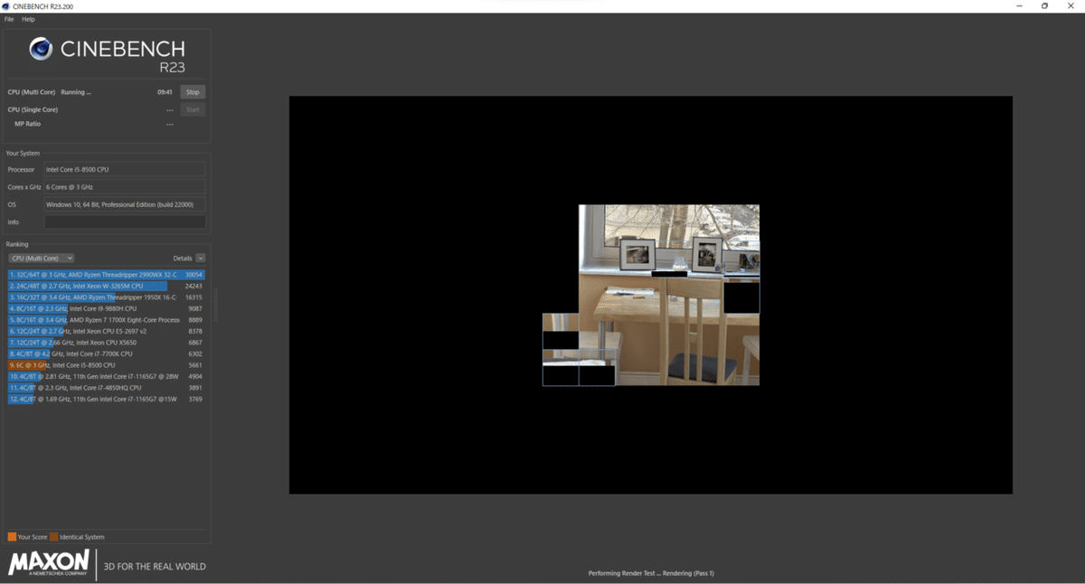Select the i7-1165G7 @15W ranking row

pyautogui.click(x=107, y=399)
